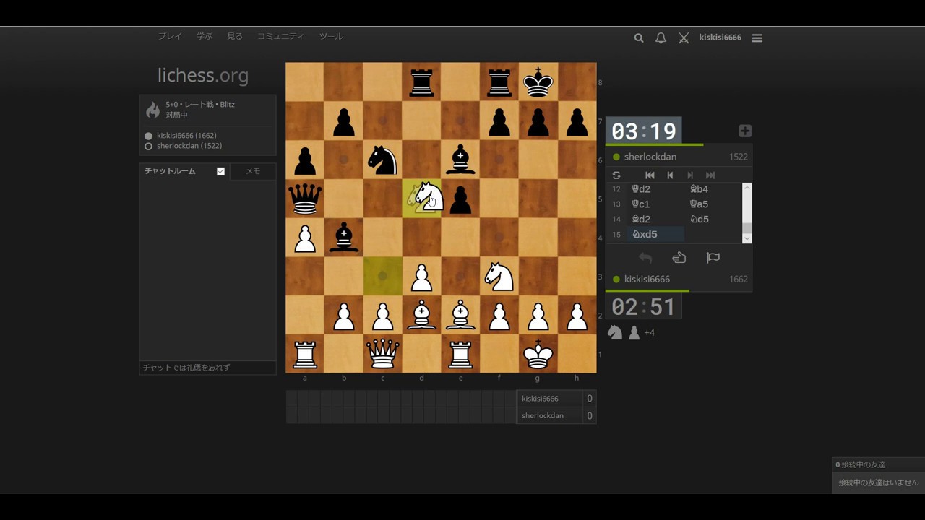Select the white knight on d5
This screenshot has width=925, height=520.
426,199
